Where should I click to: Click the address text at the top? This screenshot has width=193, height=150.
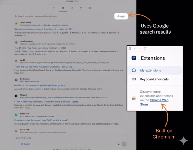pyautogui.click(x=72, y=1)
